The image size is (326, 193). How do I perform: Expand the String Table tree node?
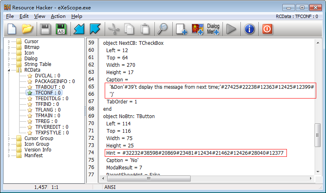pos(9,64)
